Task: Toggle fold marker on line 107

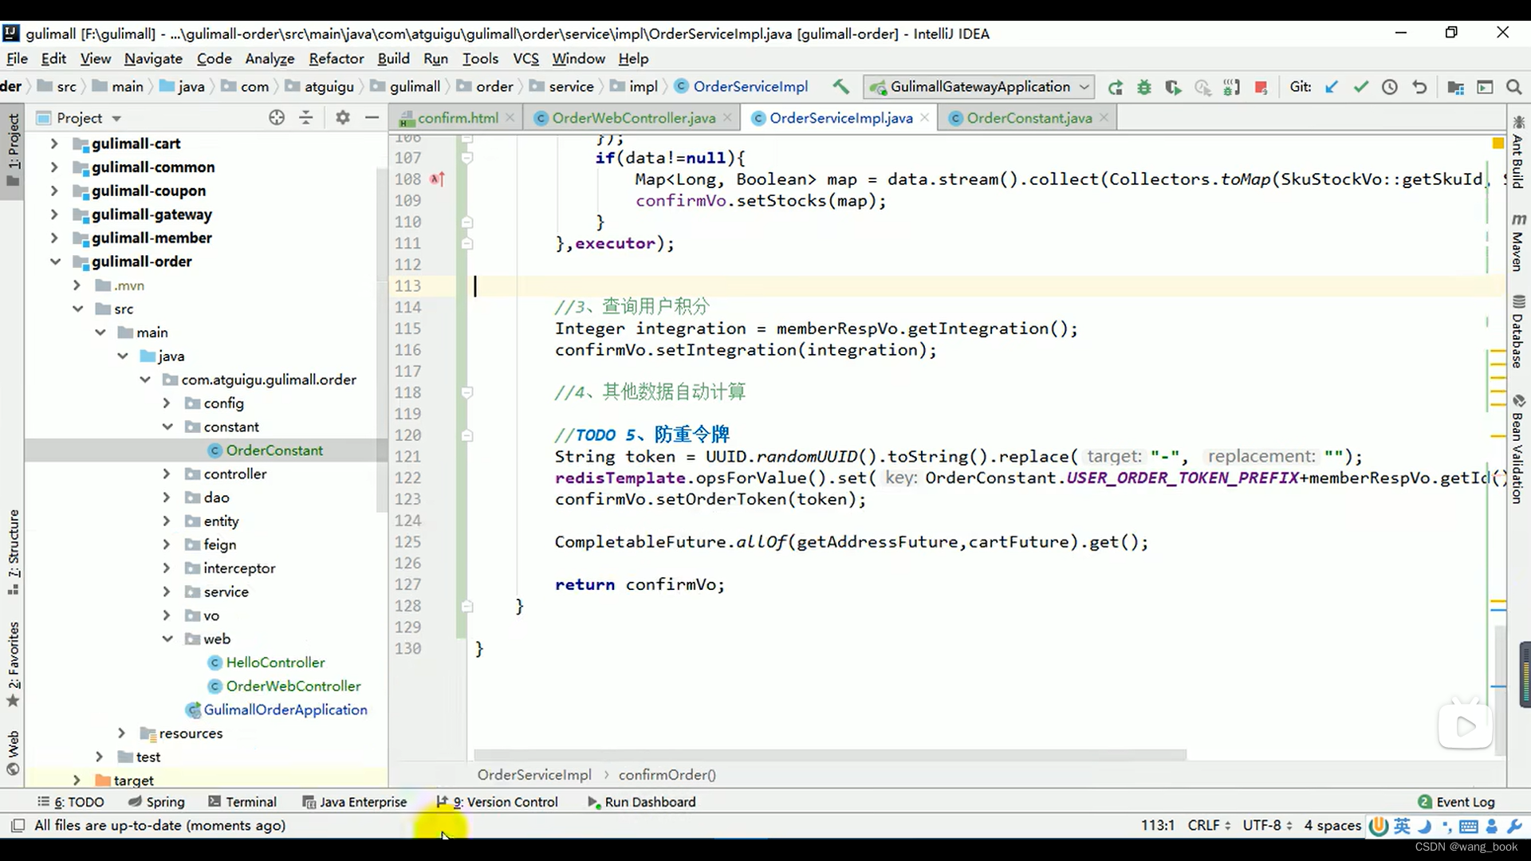Action: (x=467, y=158)
